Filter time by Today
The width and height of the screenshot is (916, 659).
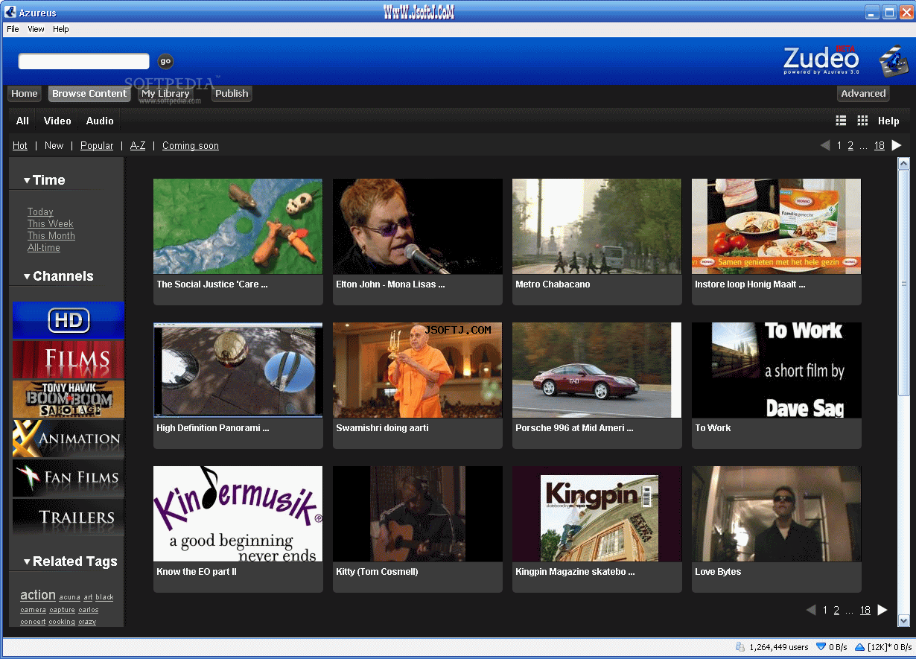(40, 212)
